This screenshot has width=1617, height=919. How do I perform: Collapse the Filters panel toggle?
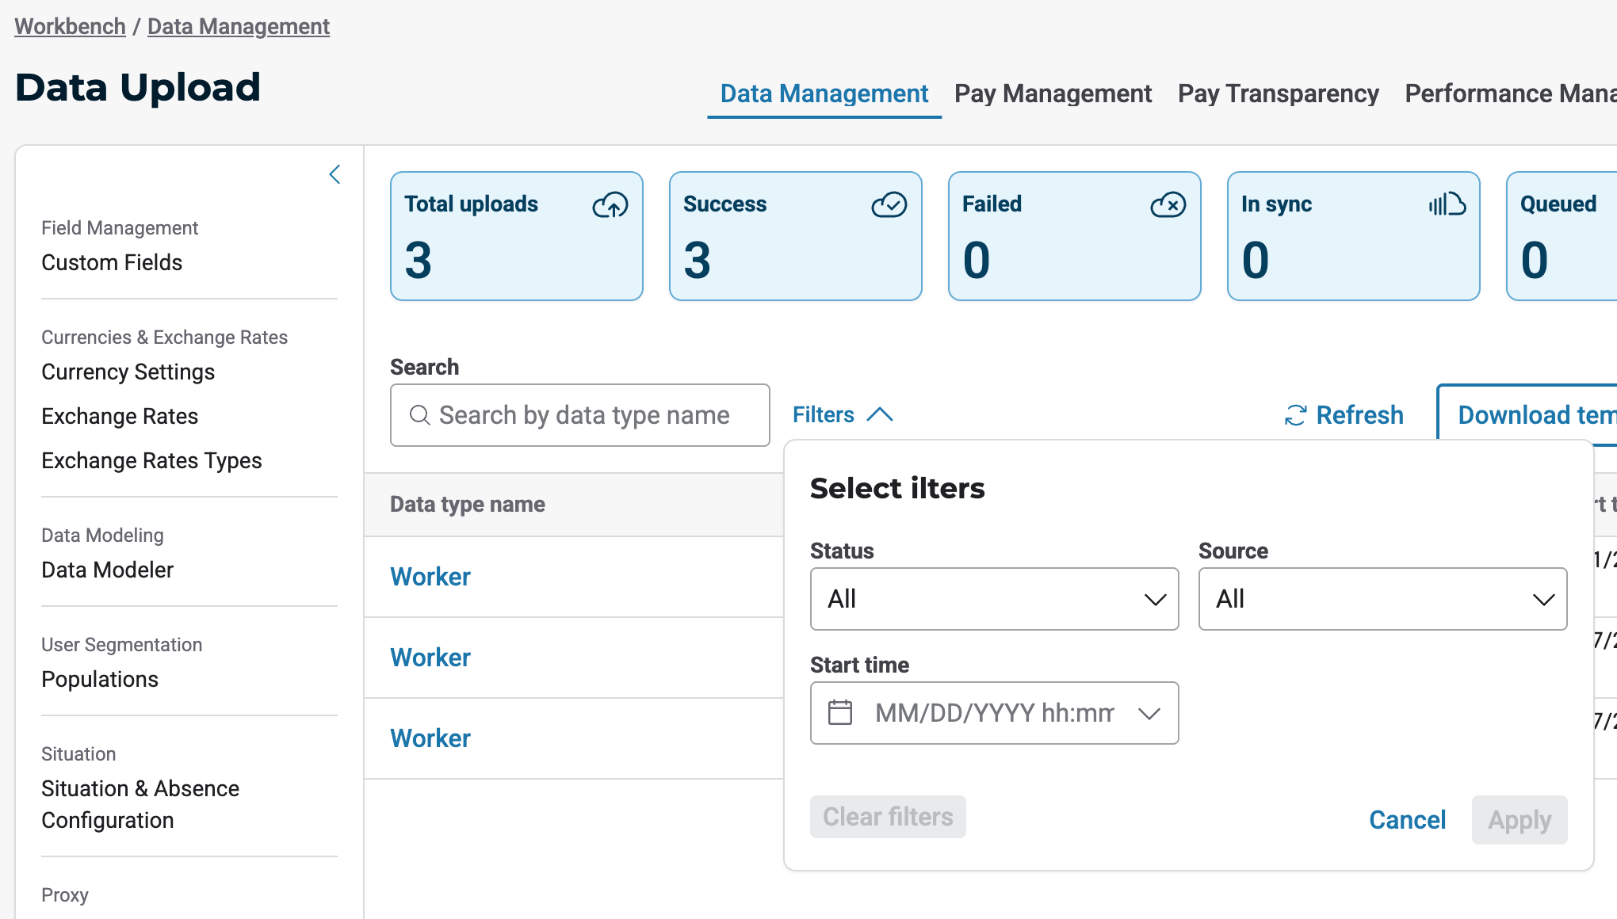843,414
